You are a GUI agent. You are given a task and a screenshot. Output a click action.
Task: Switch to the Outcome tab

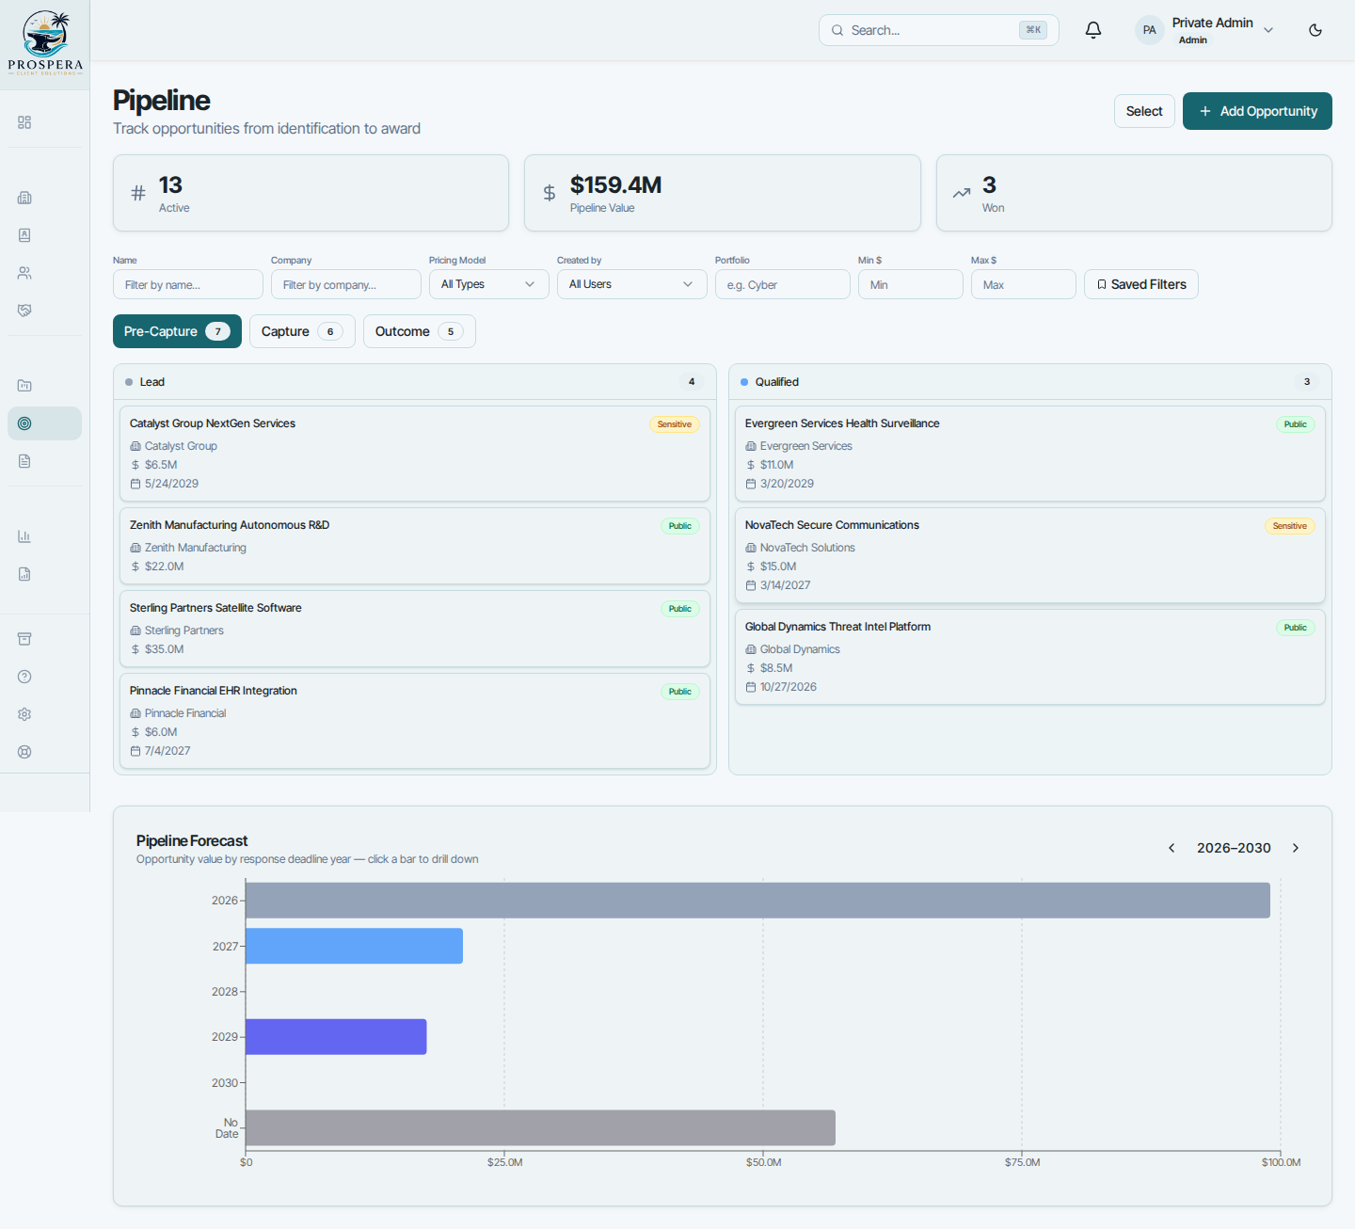tap(420, 331)
